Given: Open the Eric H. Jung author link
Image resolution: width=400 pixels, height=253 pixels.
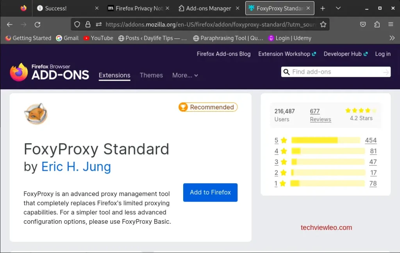Looking at the screenshot, I should [x=76, y=167].
